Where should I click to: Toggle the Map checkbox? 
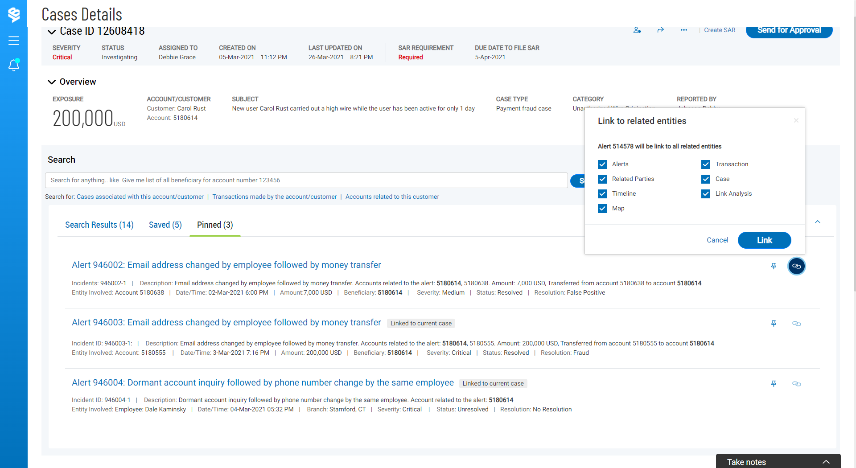coord(602,209)
